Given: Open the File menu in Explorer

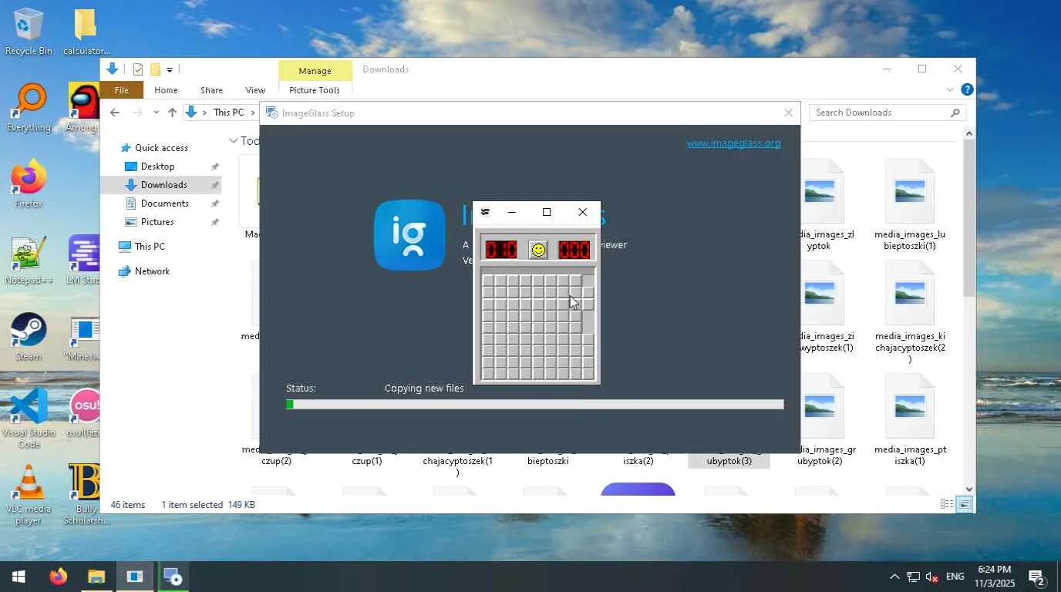Looking at the screenshot, I should pos(122,90).
